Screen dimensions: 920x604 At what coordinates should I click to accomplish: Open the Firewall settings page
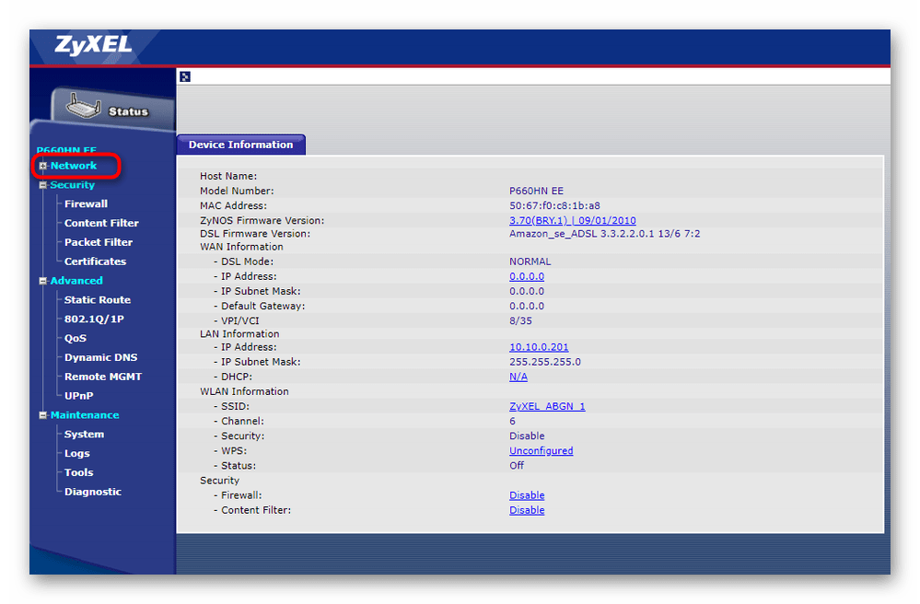pyautogui.click(x=86, y=204)
